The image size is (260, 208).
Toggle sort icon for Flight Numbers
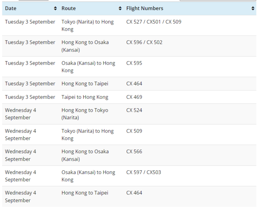(x=253, y=9)
